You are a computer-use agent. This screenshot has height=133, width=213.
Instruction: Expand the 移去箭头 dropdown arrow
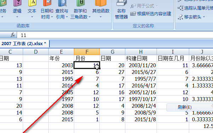(204, 17)
